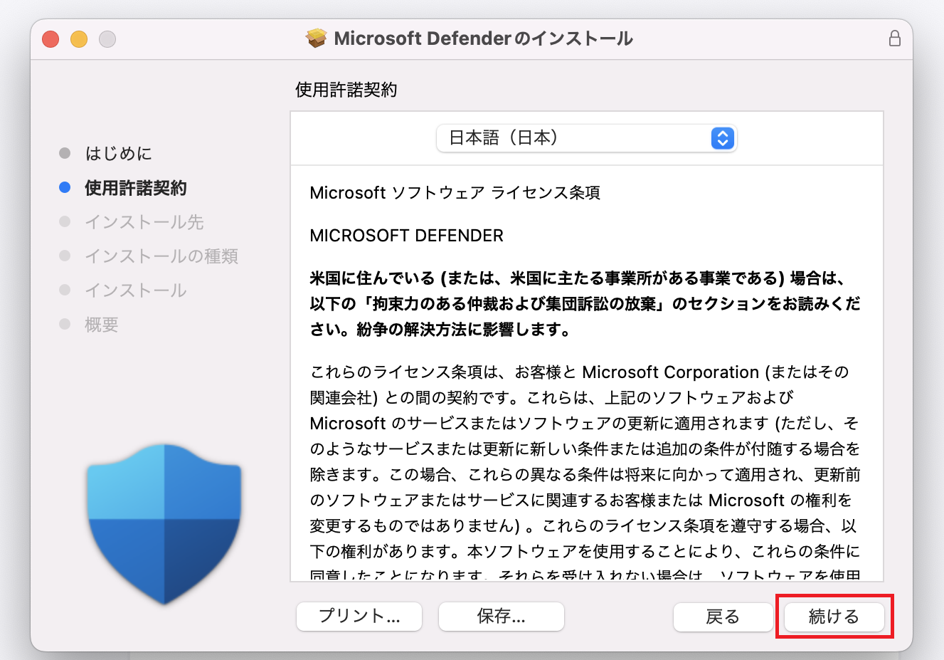Image resolution: width=944 pixels, height=660 pixels.
Task: Click the インストール先 step in sidebar
Action: [x=144, y=222]
